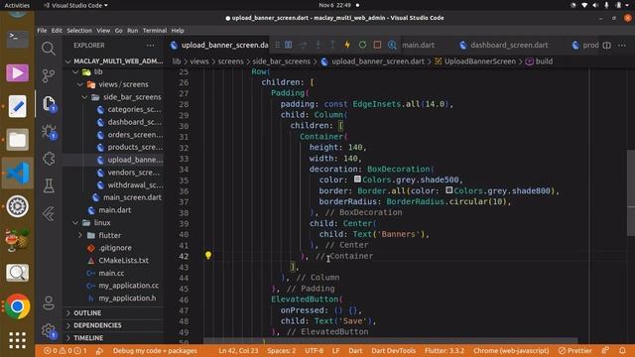Screen dimensions: 635x357
Task: Open the Terminal app in Ubuntu dock
Action: (x=17, y=40)
